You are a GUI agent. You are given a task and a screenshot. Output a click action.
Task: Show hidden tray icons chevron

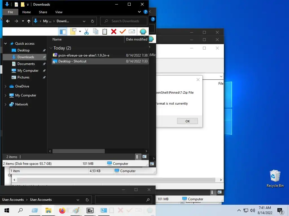[x=239, y=210]
